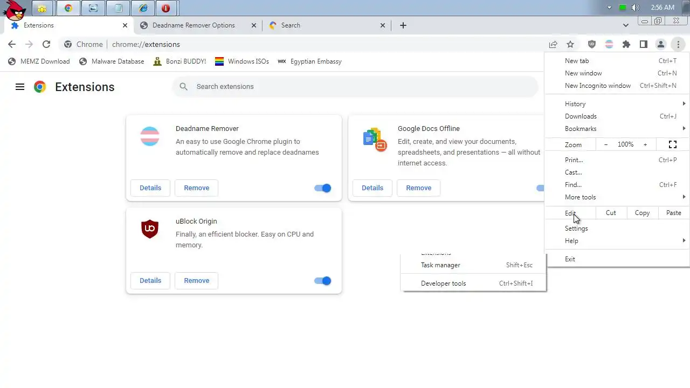Increase zoom with the plus button
The image size is (690, 388).
pos(645,144)
